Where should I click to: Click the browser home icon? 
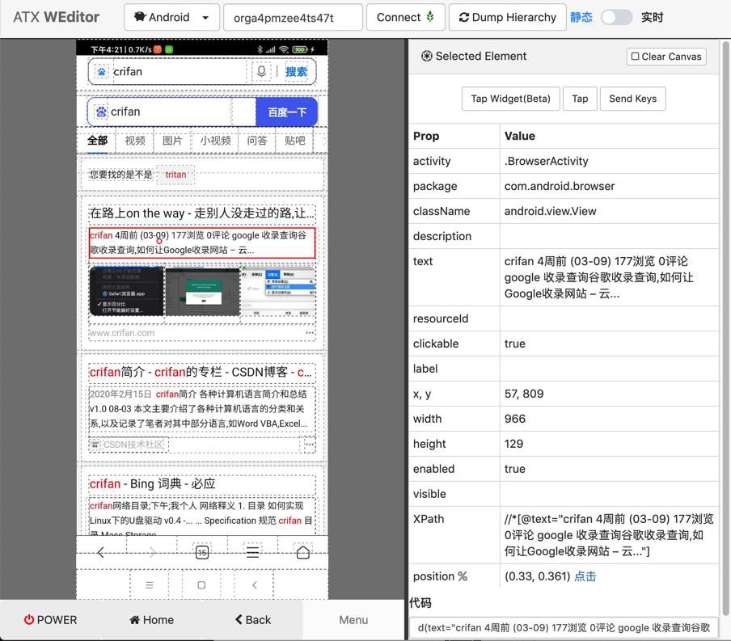[303, 552]
